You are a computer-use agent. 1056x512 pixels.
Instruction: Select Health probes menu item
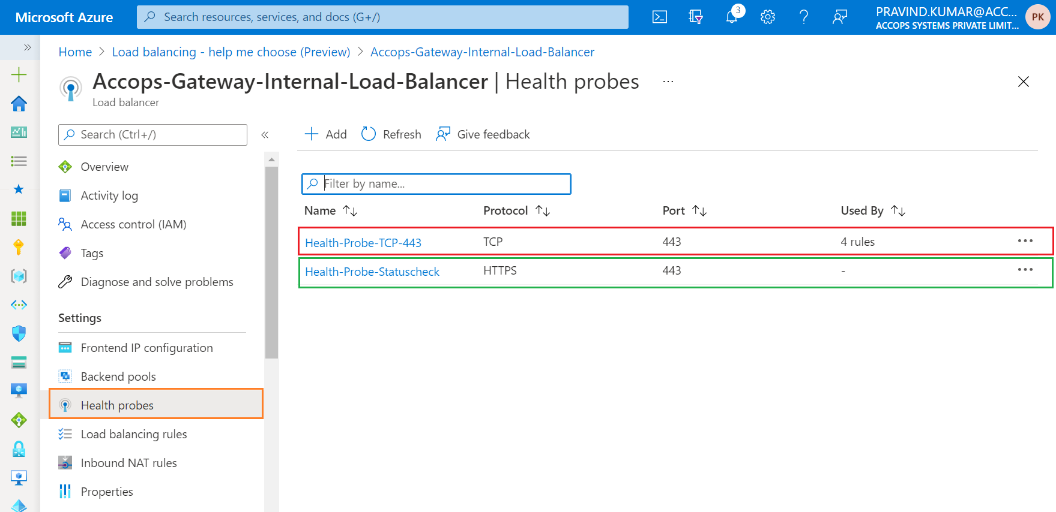point(156,403)
